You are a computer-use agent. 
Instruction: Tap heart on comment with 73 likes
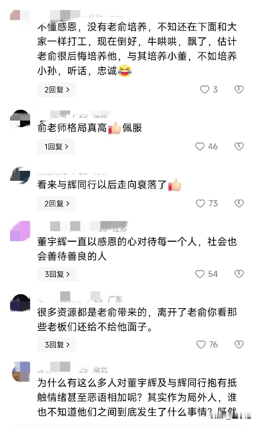pyautogui.click(x=200, y=203)
